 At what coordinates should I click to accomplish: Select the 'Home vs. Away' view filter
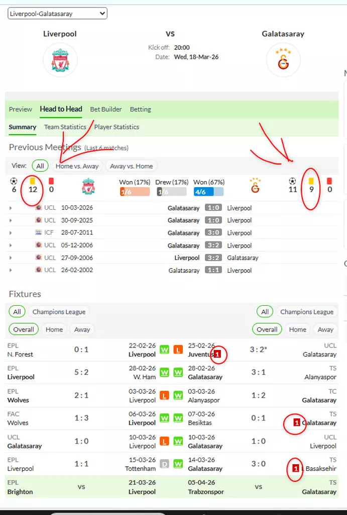tap(77, 166)
